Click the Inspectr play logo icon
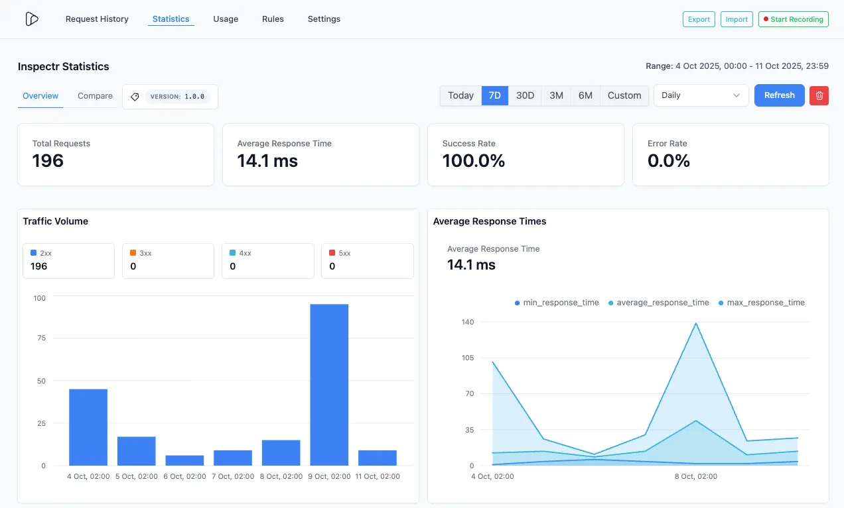 click(32, 19)
